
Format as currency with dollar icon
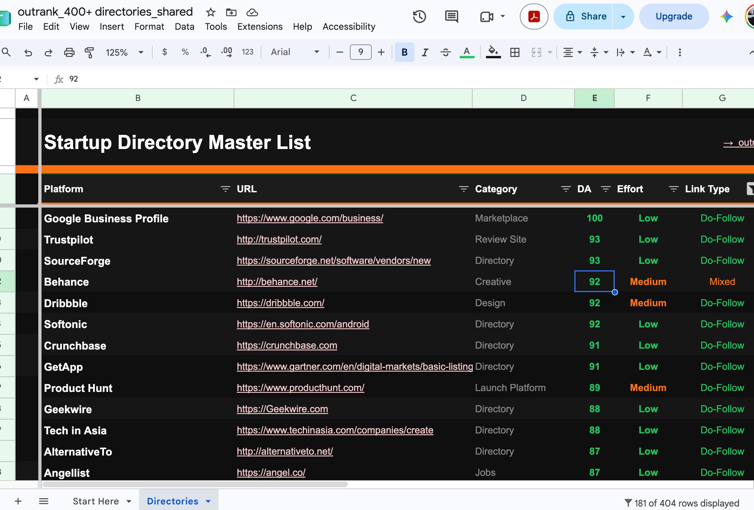coord(164,52)
